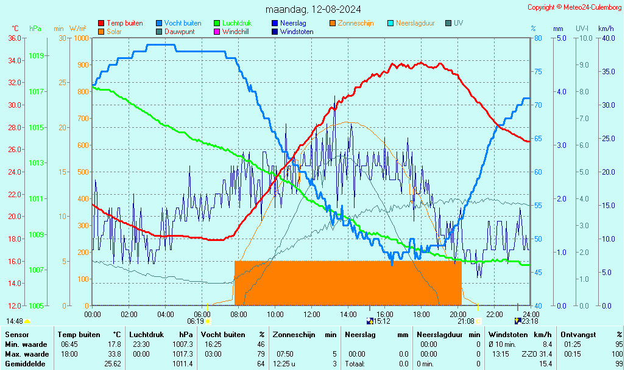This screenshot has height=370, width=625.
Task: Click the sun icon next to 14:48
Action: click(x=27, y=321)
